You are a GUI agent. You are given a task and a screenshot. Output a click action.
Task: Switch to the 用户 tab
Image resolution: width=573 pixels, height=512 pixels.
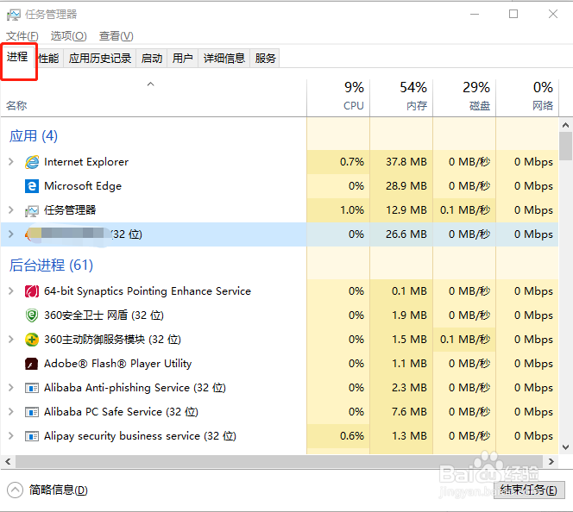[x=182, y=58]
